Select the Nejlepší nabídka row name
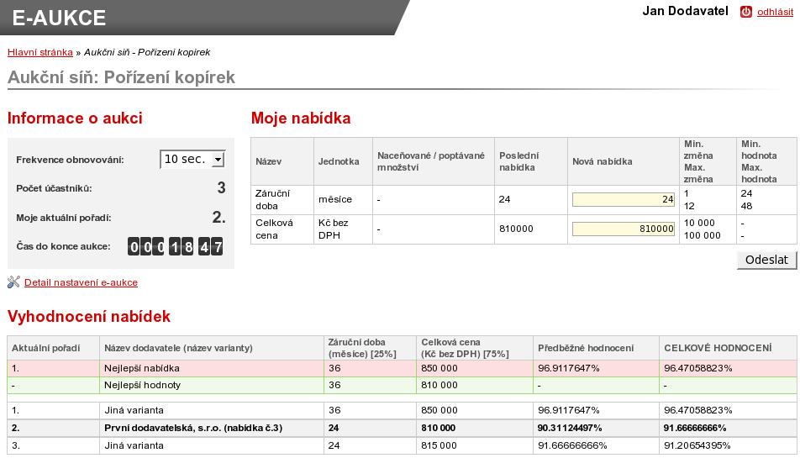 pyautogui.click(x=142, y=368)
